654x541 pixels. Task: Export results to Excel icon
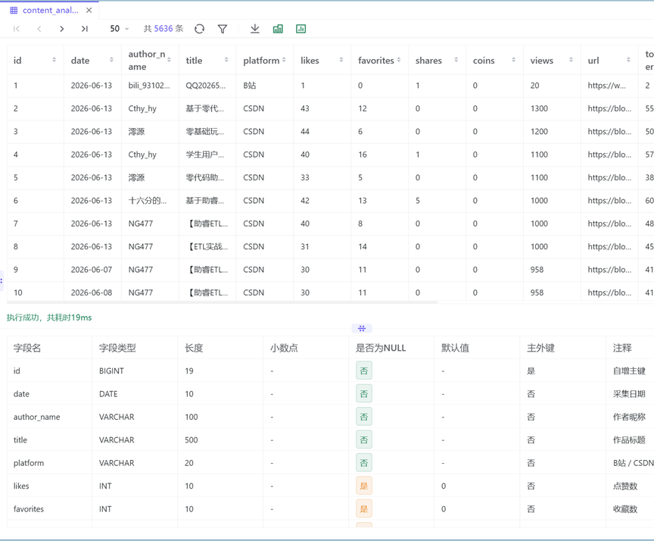point(278,29)
